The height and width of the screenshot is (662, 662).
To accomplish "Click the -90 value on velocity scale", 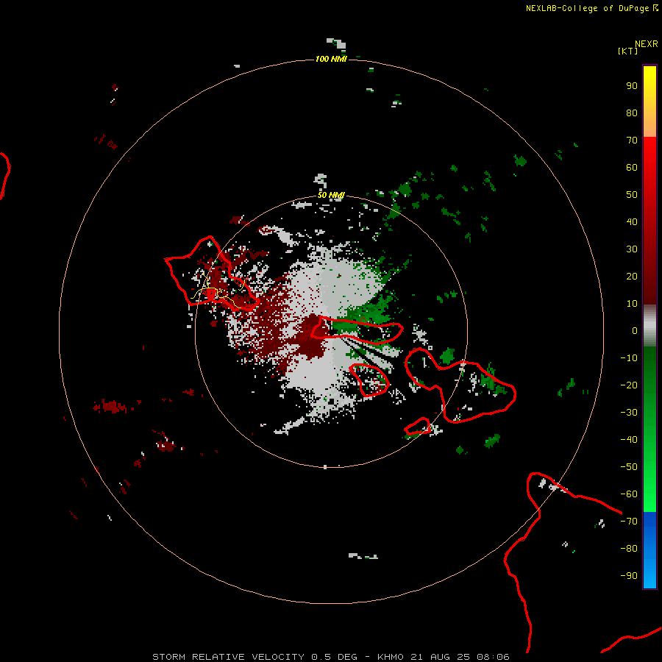I will [x=629, y=575].
